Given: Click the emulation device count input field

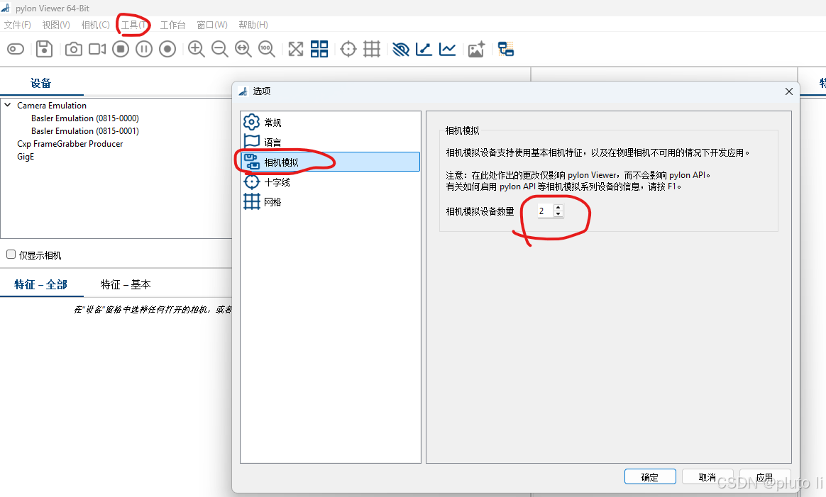Looking at the screenshot, I should 545,211.
